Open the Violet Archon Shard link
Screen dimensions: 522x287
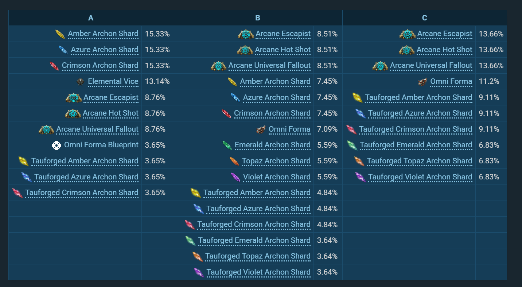click(277, 177)
